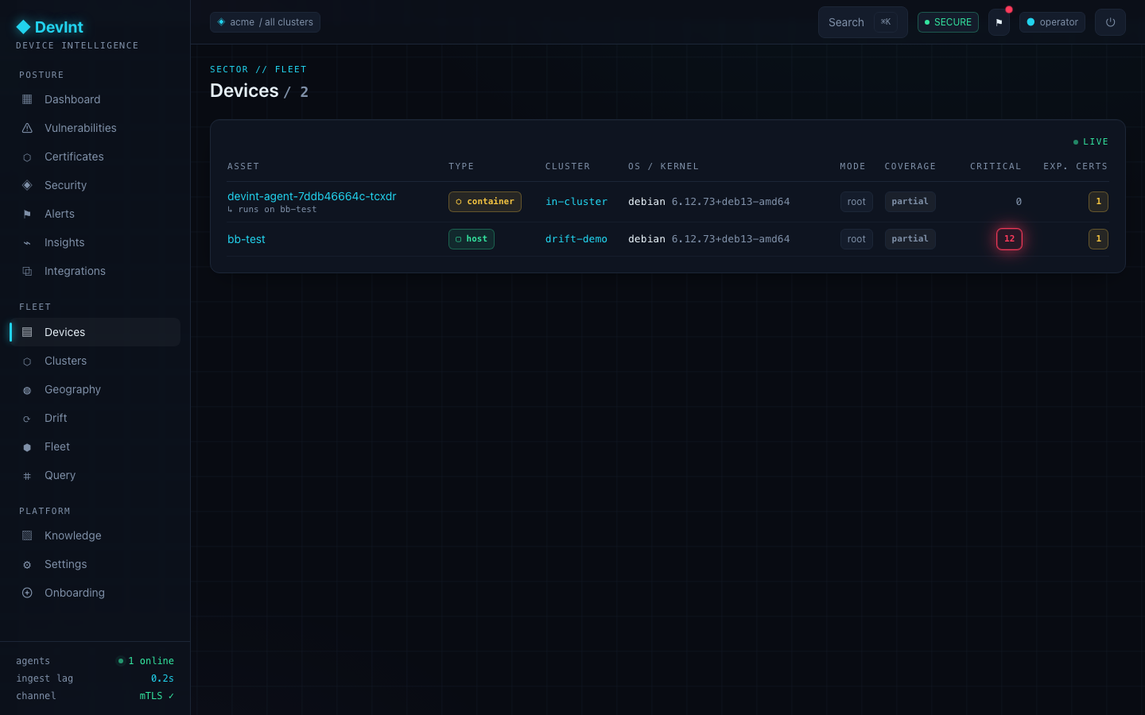
Task: Click the SECURE status badge
Action: [948, 22]
